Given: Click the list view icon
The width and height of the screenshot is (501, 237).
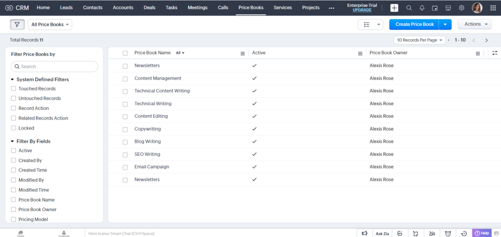Looking at the screenshot, I should 367,24.
